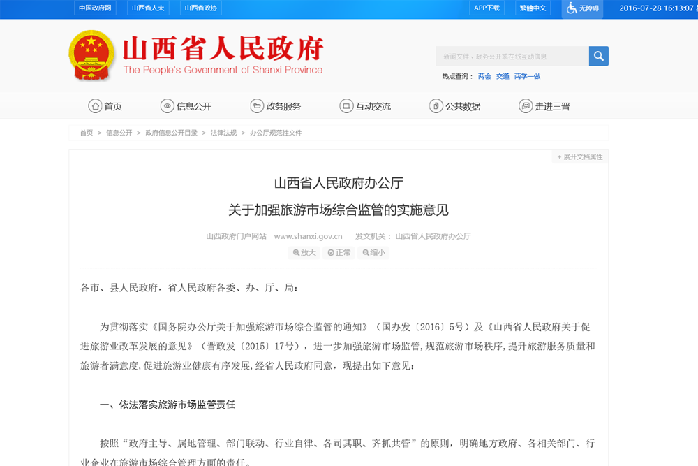Click the 政务服务 folder icon
The image size is (698, 466).
pos(257,106)
